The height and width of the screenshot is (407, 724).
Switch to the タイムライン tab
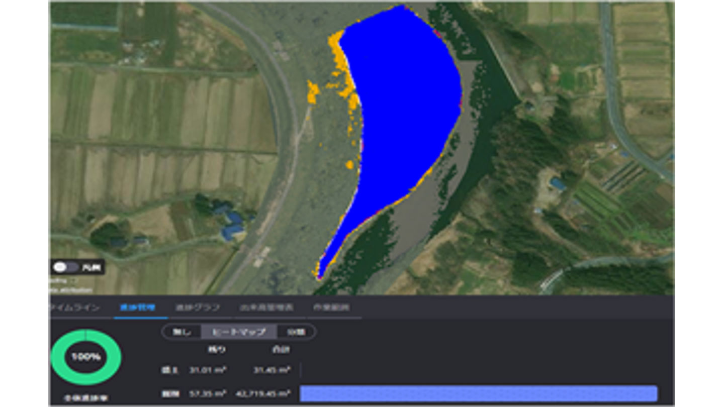coord(75,308)
